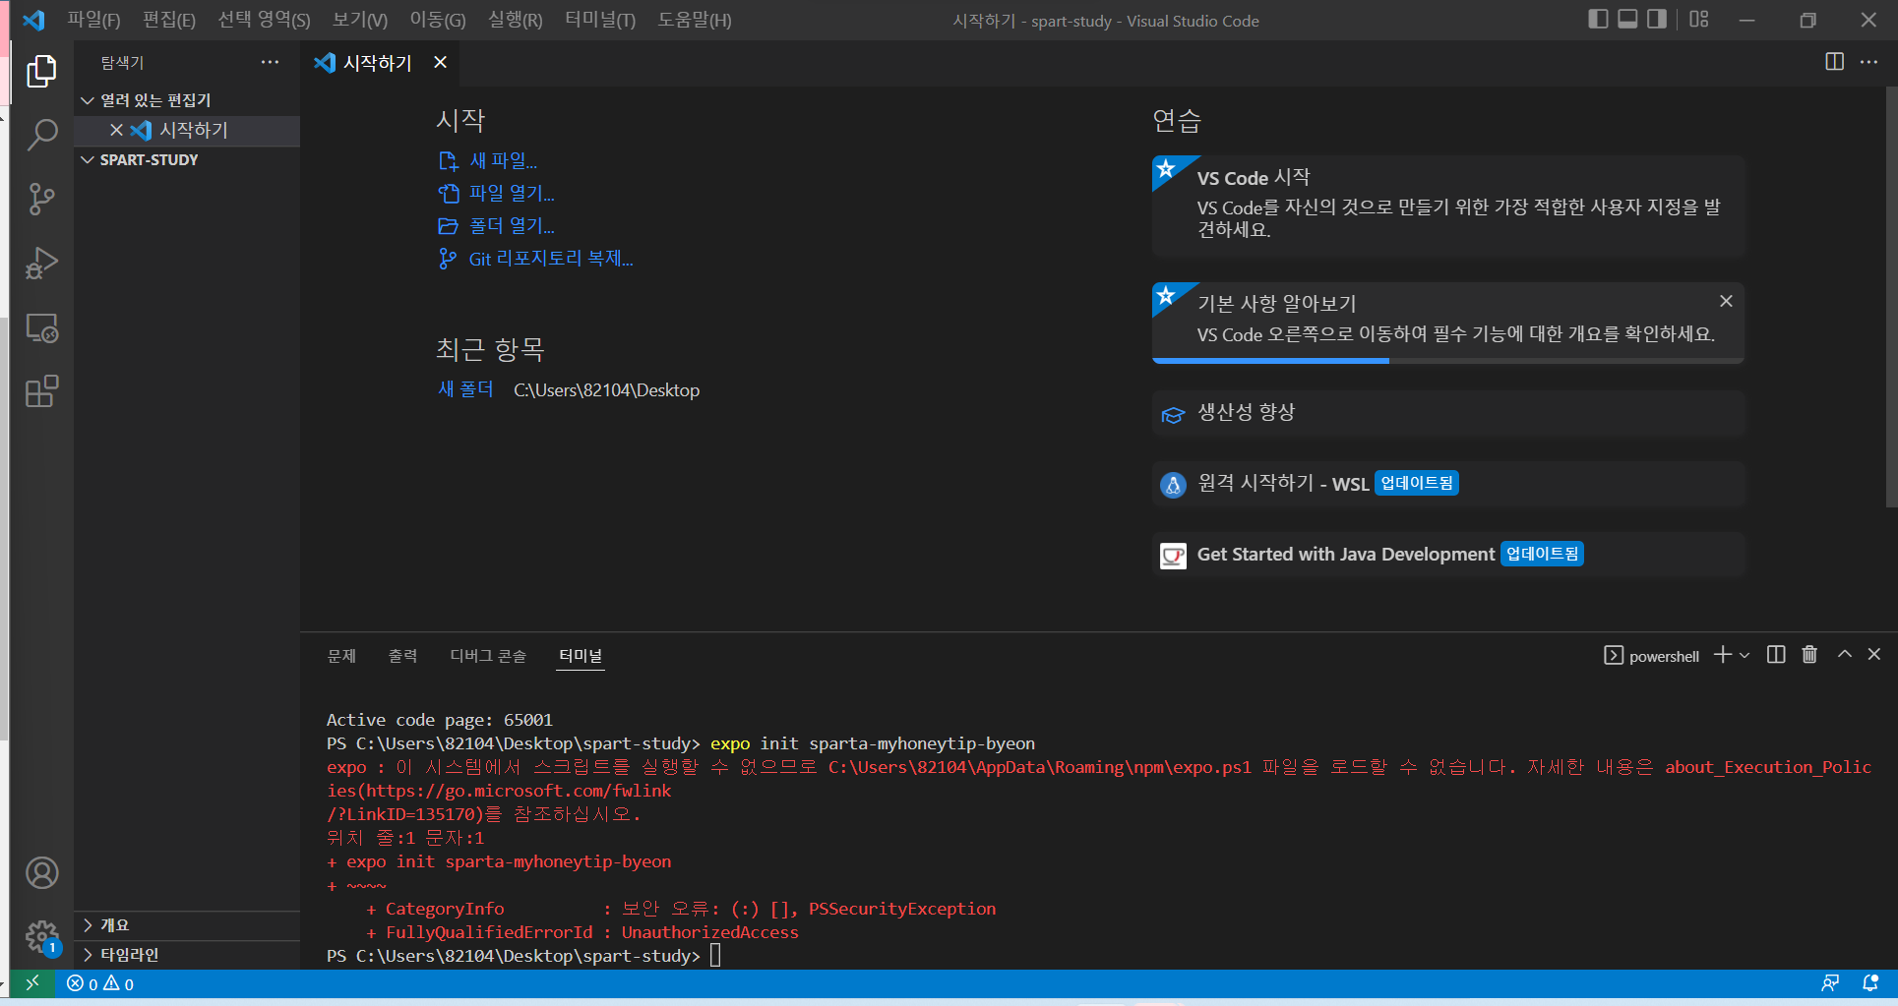Toggle secondary side bar visibility
This screenshot has width=1898, height=1006.
(1657, 19)
